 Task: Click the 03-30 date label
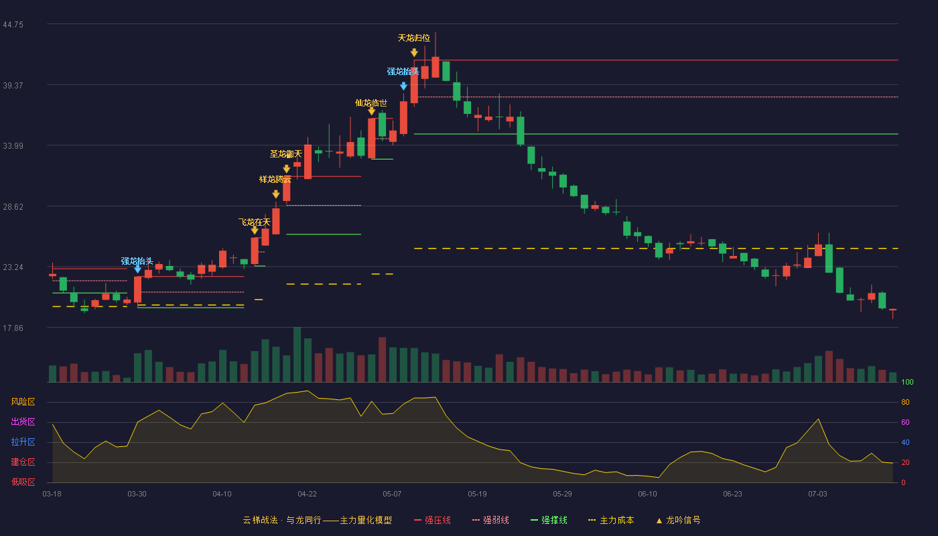click(x=137, y=494)
